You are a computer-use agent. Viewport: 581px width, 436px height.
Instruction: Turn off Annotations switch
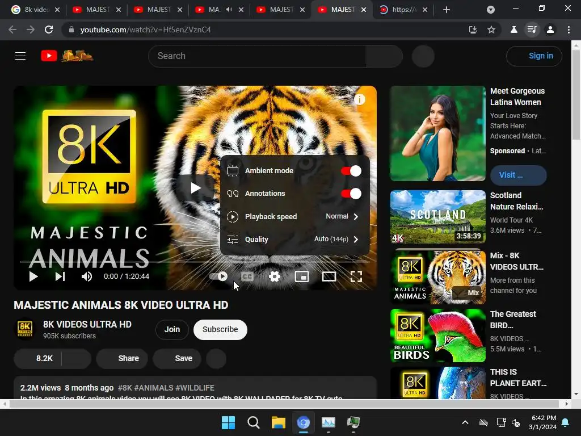(x=351, y=194)
